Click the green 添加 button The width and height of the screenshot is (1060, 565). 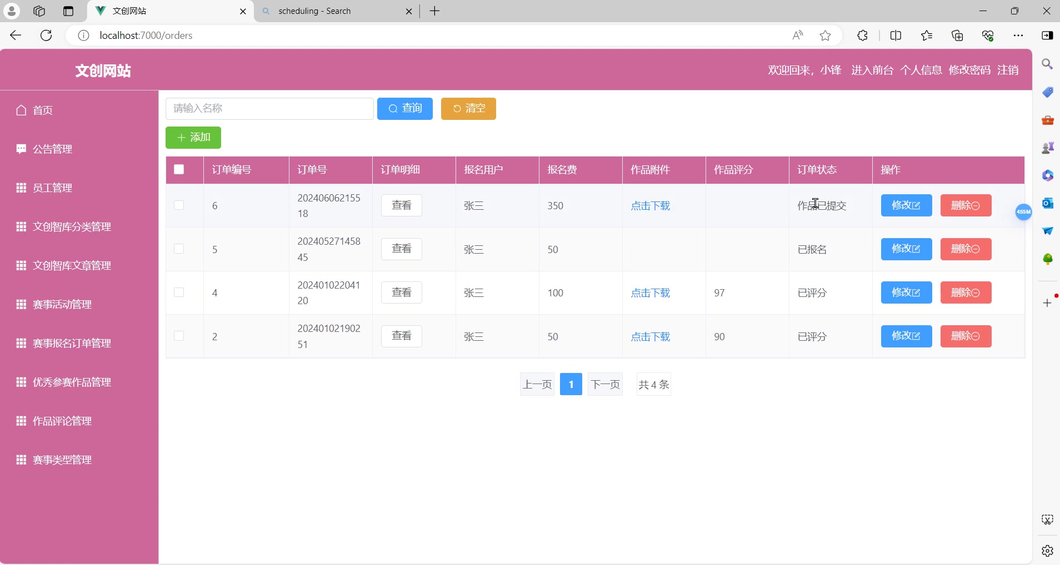pos(193,138)
